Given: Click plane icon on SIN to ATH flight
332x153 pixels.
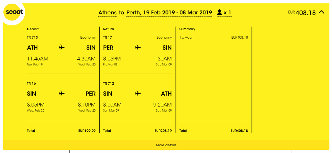Looking at the screenshot, I should point(138,94).
